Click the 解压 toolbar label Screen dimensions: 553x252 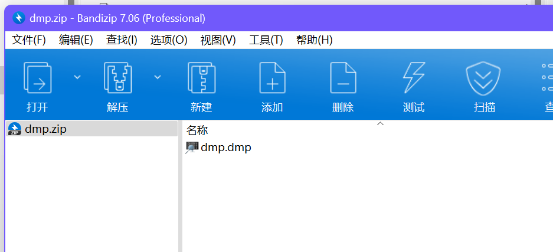118,107
